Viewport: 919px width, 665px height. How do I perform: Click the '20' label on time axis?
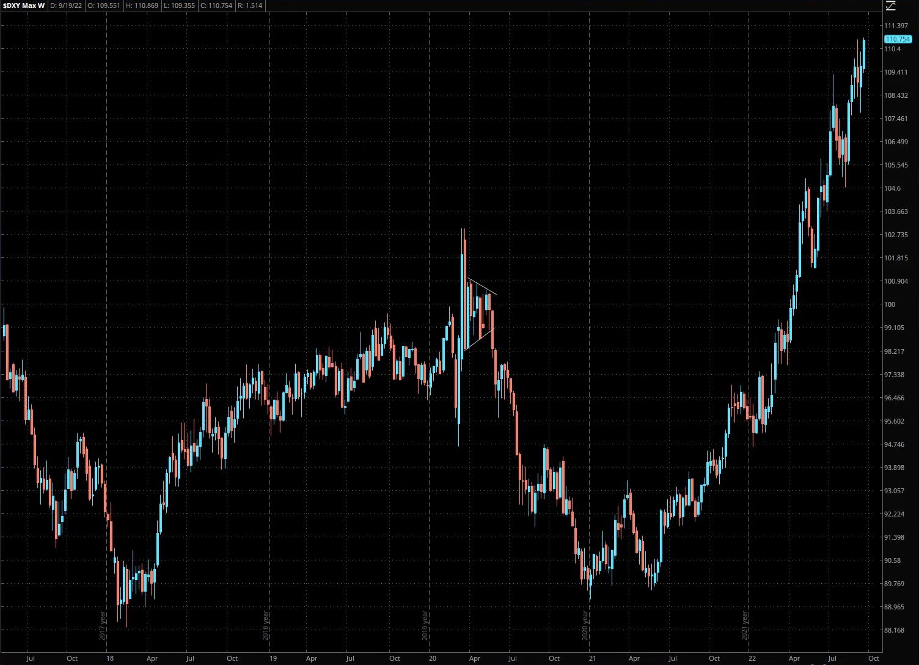433,658
